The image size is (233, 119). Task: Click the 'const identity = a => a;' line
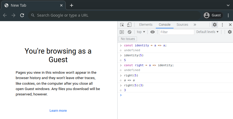(x=145, y=46)
